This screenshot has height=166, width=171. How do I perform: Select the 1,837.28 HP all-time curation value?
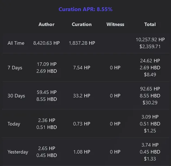coord(82,43)
